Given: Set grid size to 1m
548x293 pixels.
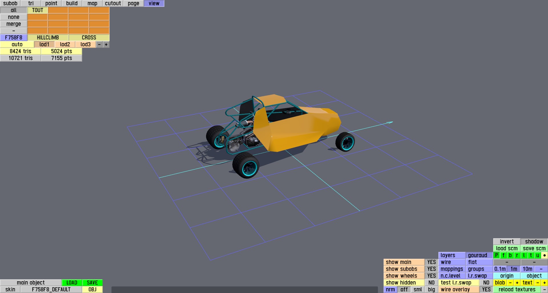Looking at the screenshot, I should coord(514,269).
